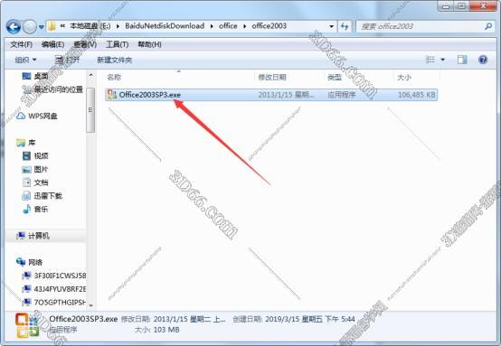Click the folder icon in address bar
Screen dimensions: 501x346
click(x=52, y=26)
